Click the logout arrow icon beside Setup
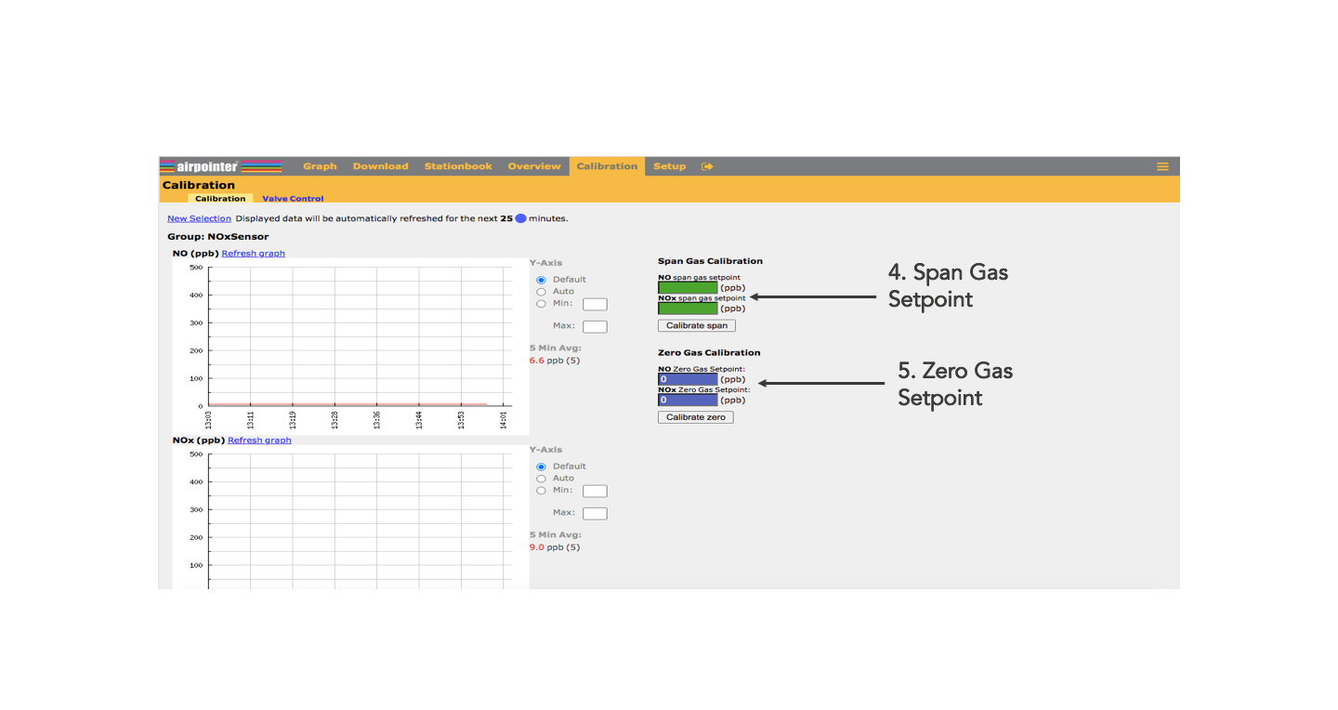Screen dimensions: 1338x710 pyautogui.click(x=707, y=166)
